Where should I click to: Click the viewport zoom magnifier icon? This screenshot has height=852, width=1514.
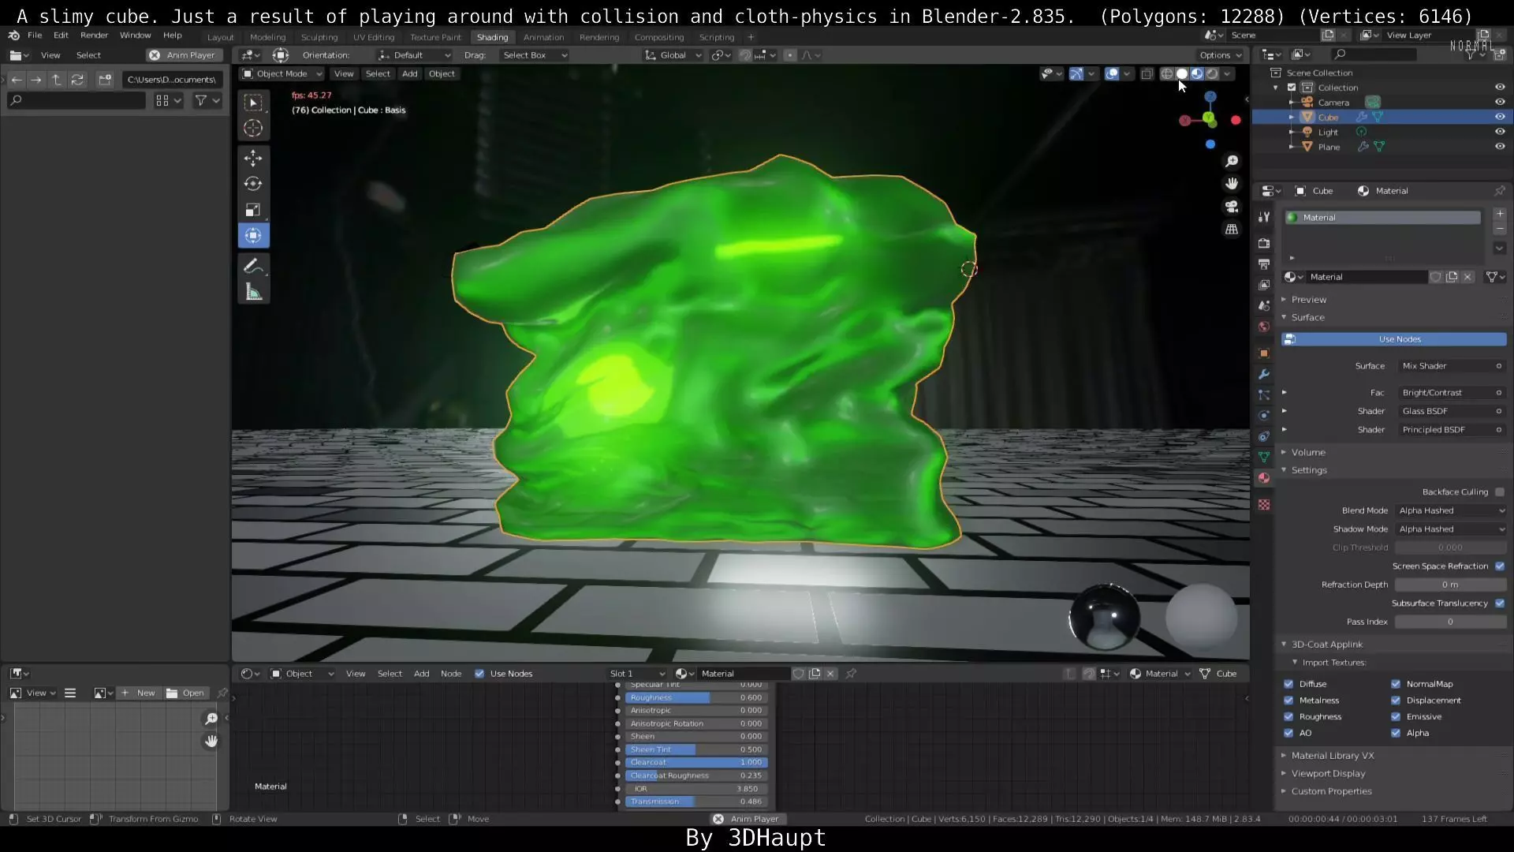[x=1232, y=161]
